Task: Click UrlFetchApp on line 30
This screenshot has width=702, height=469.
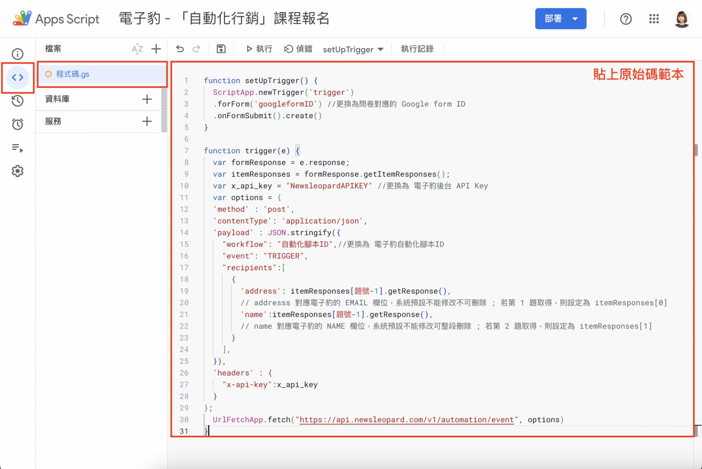Action: pyautogui.click(x=238, y=420)
